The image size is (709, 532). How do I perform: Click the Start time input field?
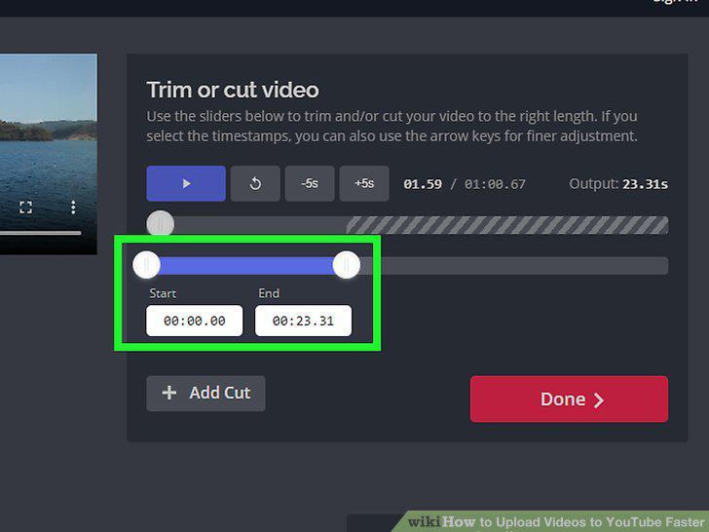(195, 321)
